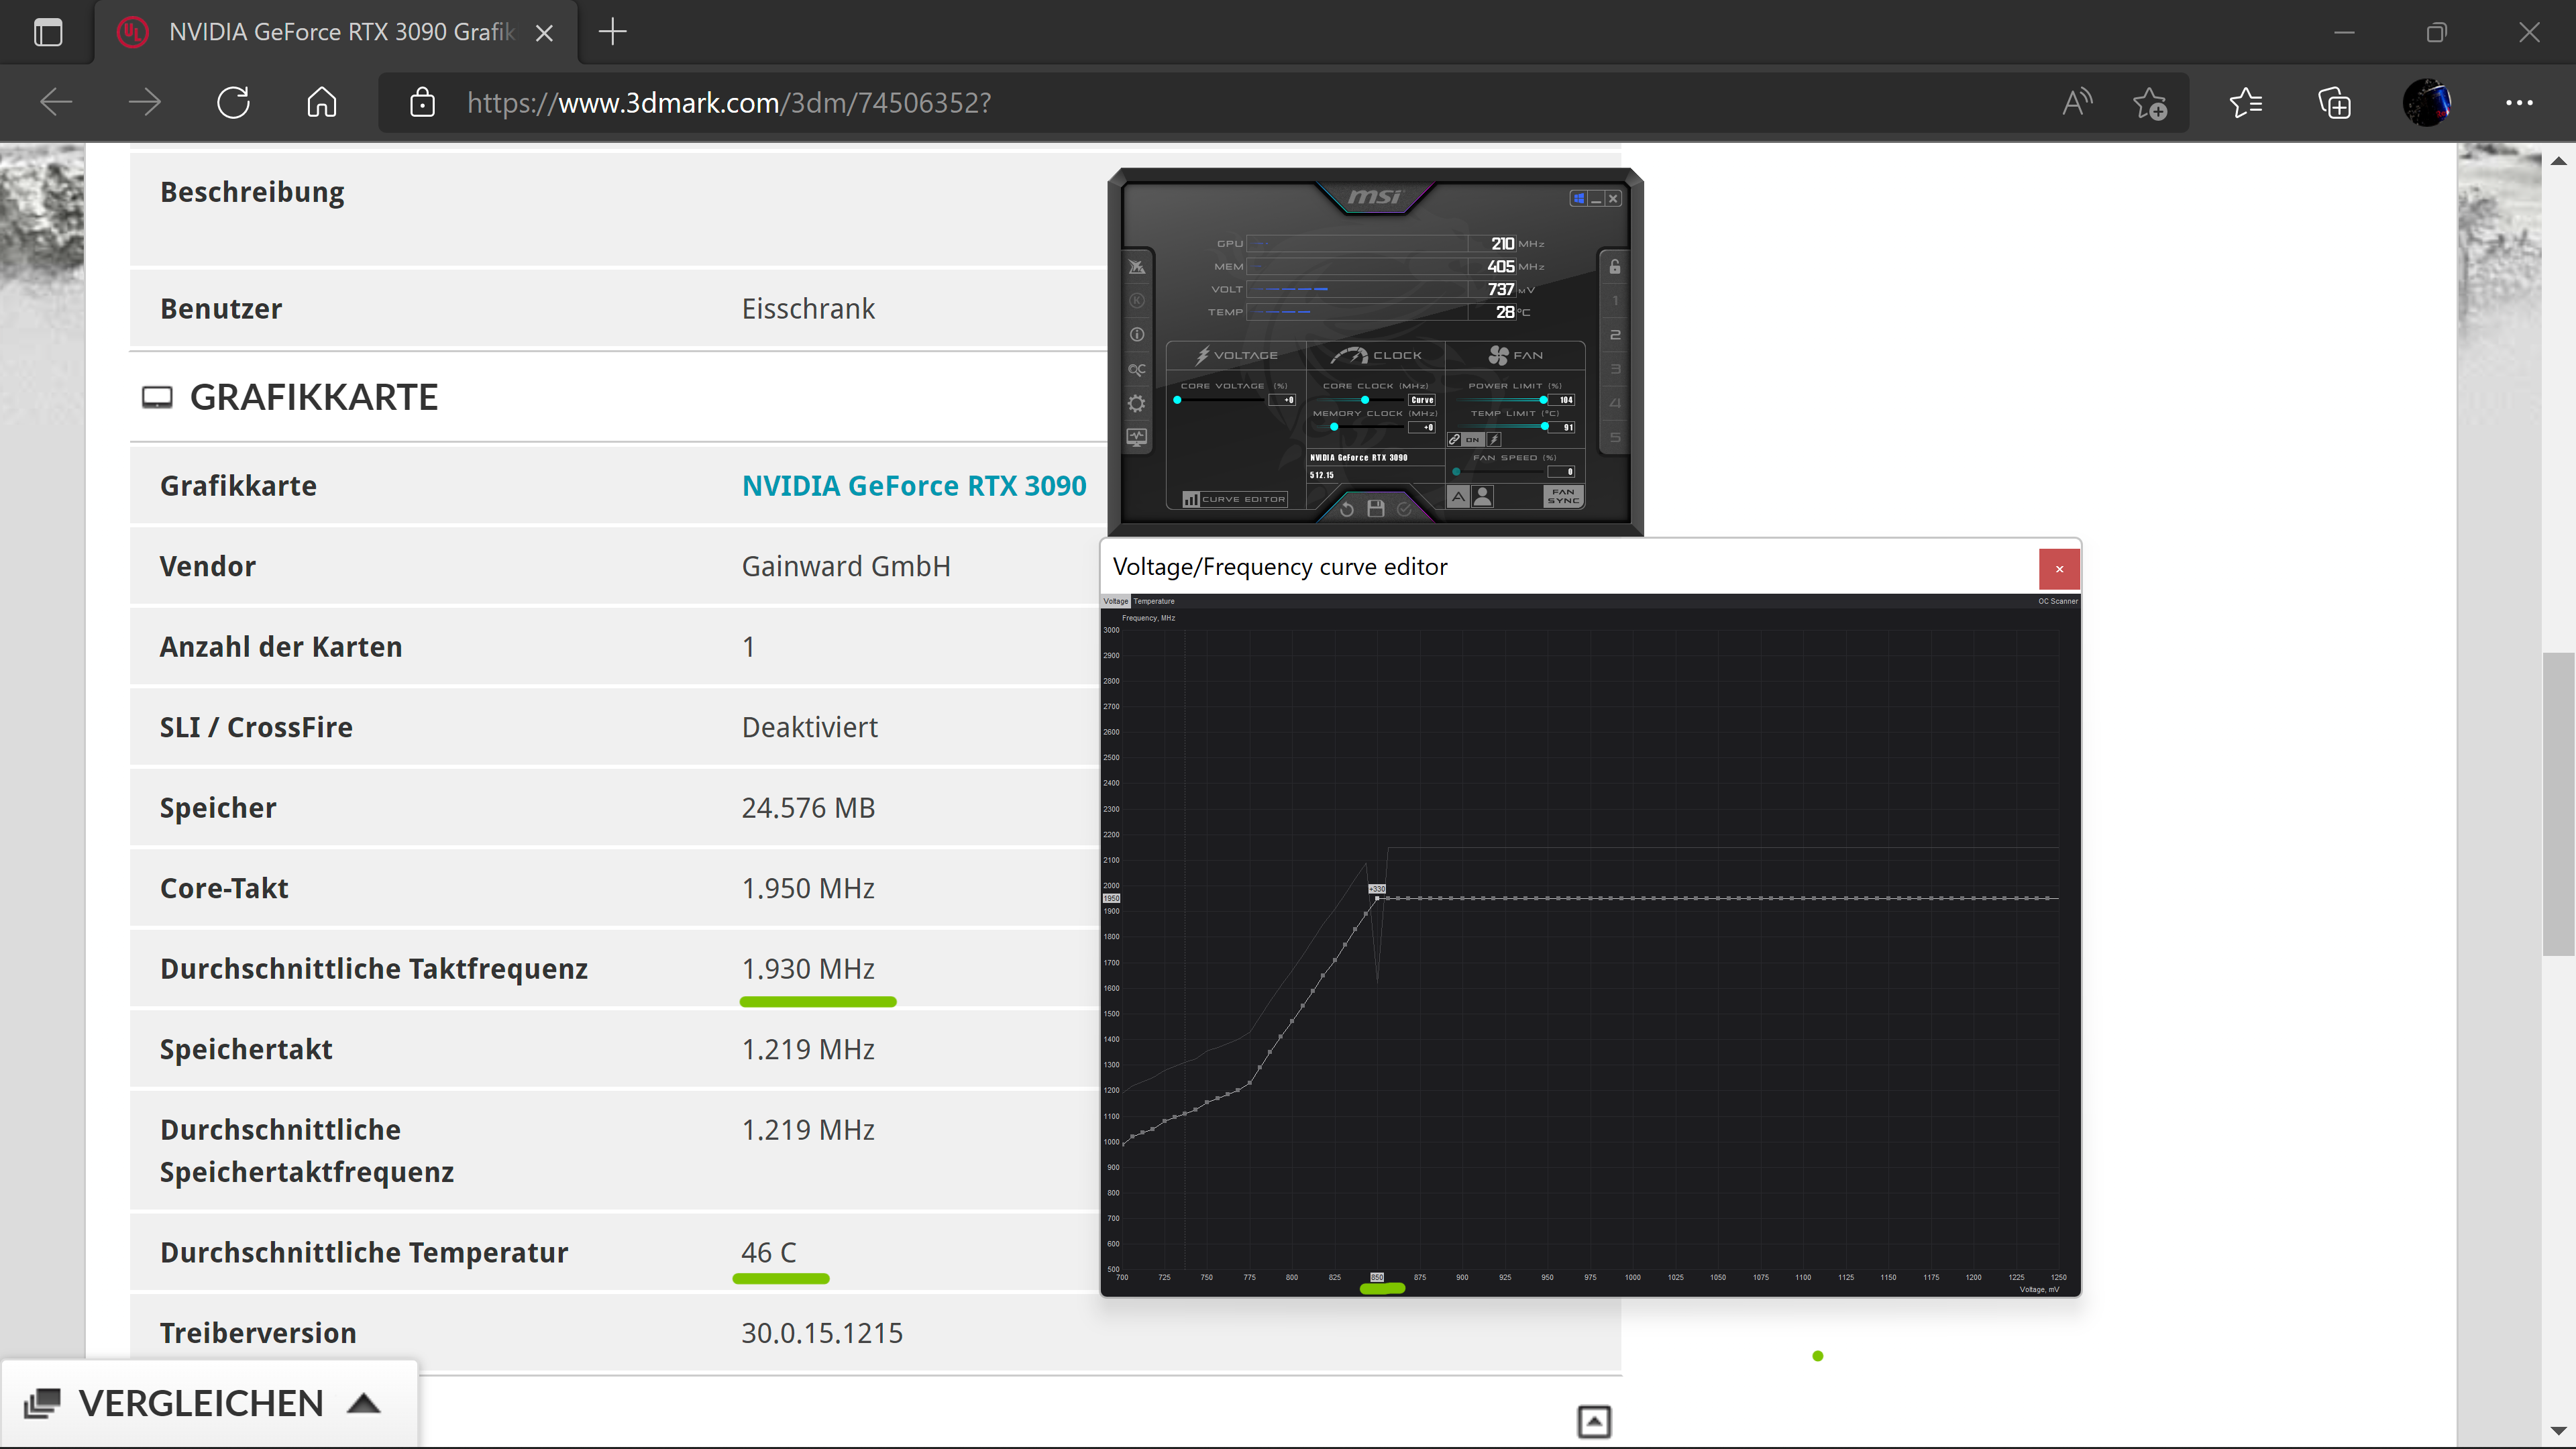Click the browser address bar URL
Screen dimensions: 2576x1449
(x=728, y=103)
